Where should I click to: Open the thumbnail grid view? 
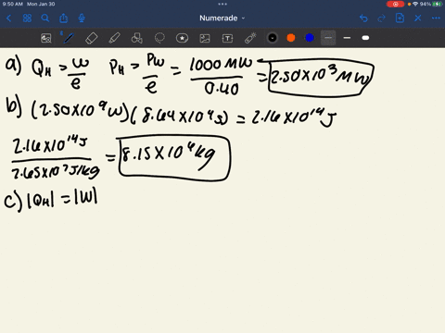coord(27,18)
